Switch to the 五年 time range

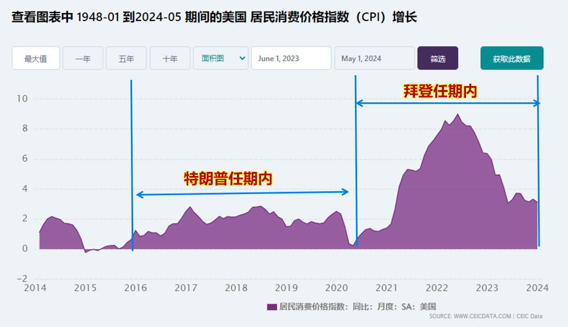point(126,58)
